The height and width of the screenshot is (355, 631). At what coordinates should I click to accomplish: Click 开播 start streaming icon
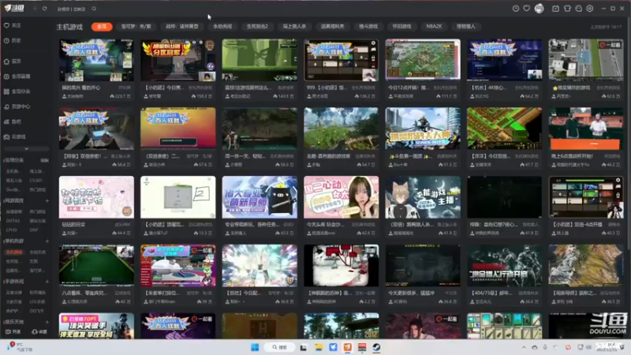[x=13, y=331]
